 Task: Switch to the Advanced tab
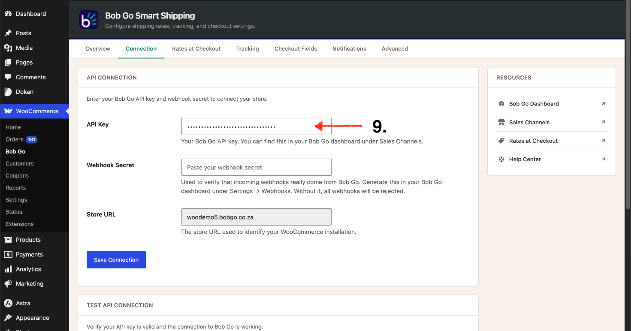395,48
